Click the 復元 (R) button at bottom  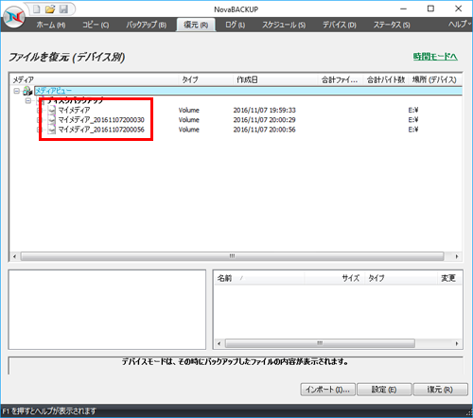440,390
